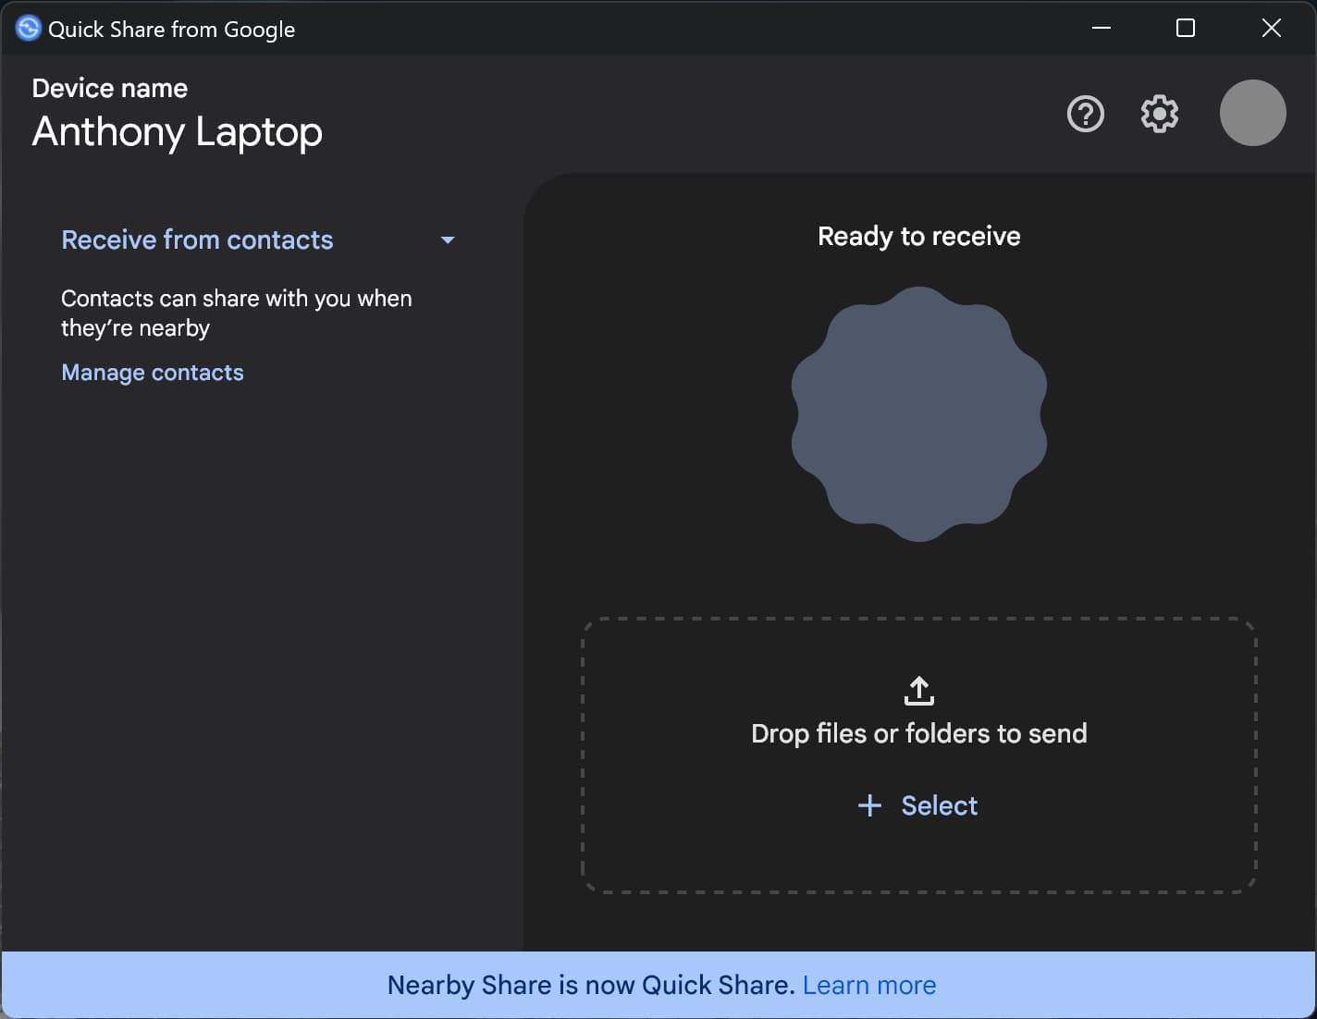Image resolution: width=1317 pixels, height=1019 pixels.
Task: Click the device avatar placeholder shape
Action: [918, 413]
